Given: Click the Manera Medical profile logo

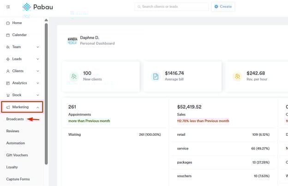Looking at the screenshot, I should click(x=72, y=41).
